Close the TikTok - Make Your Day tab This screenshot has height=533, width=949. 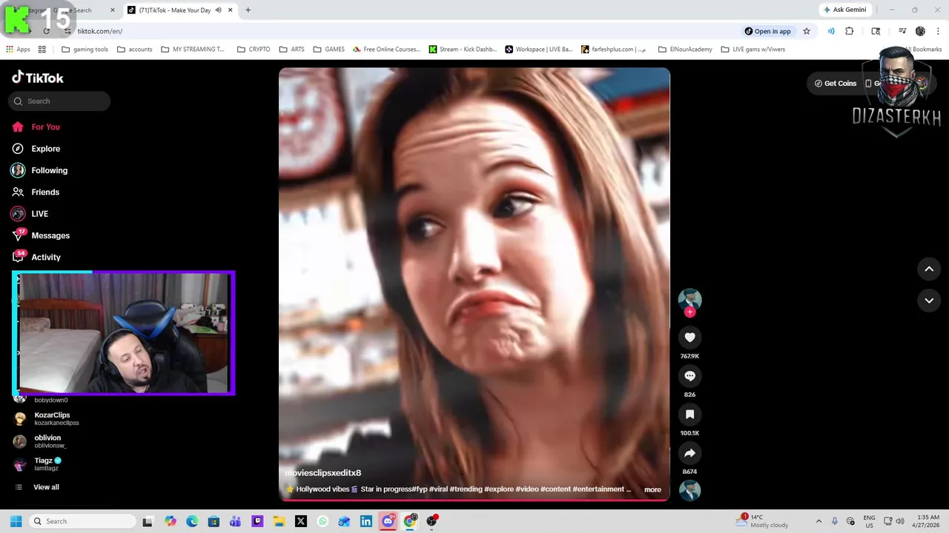[231, 10]
